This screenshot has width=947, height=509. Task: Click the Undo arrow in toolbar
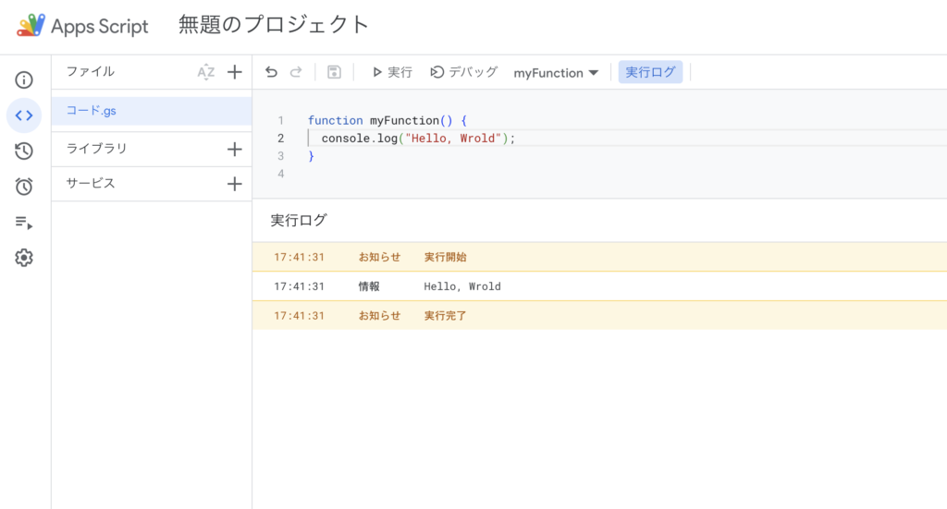pyautogui.click(x=271, y=72)
